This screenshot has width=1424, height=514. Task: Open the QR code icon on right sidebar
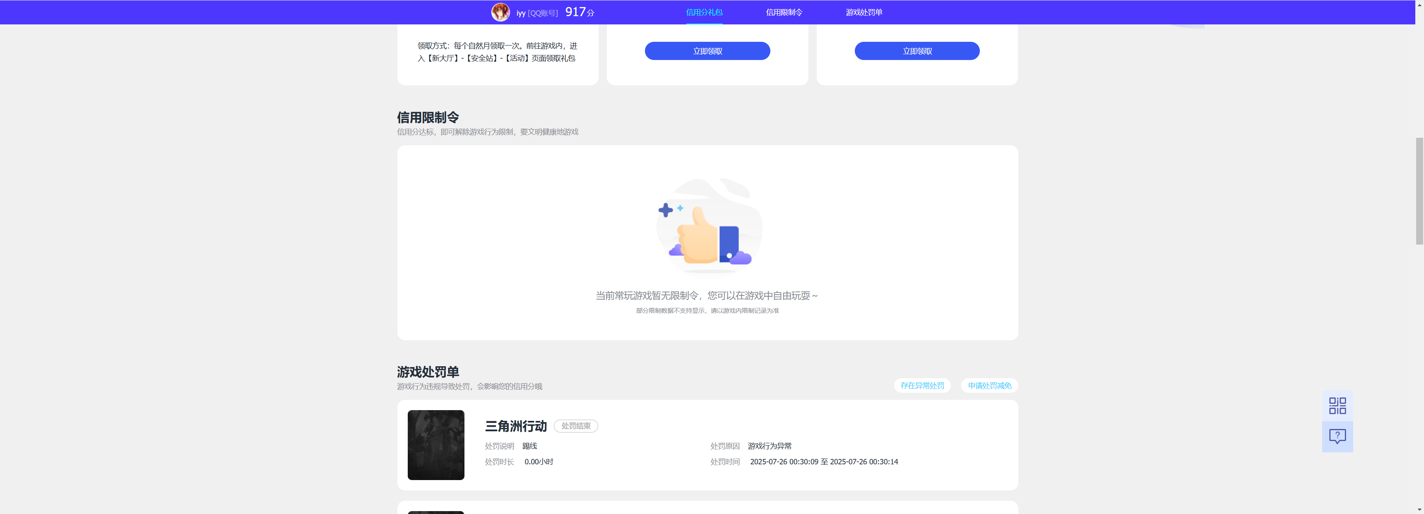point(1337,406)
